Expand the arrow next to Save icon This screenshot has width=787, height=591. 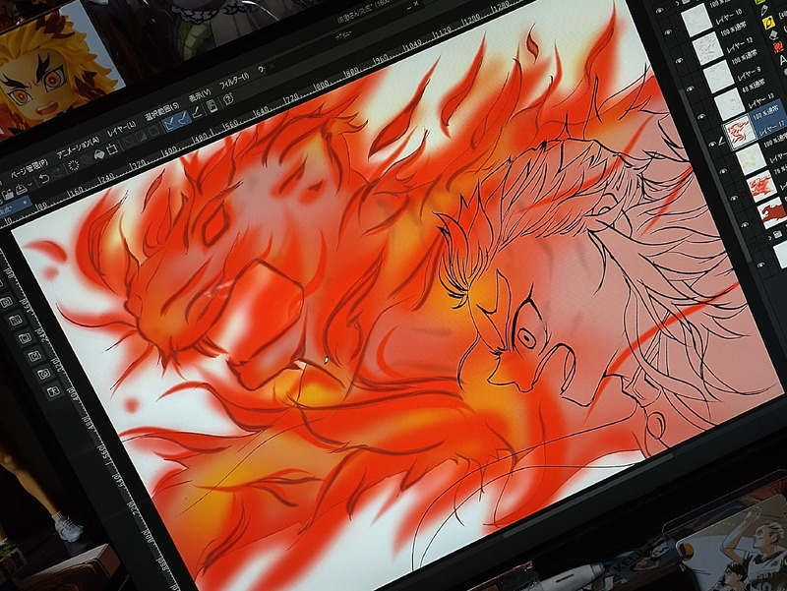(30, 184)
